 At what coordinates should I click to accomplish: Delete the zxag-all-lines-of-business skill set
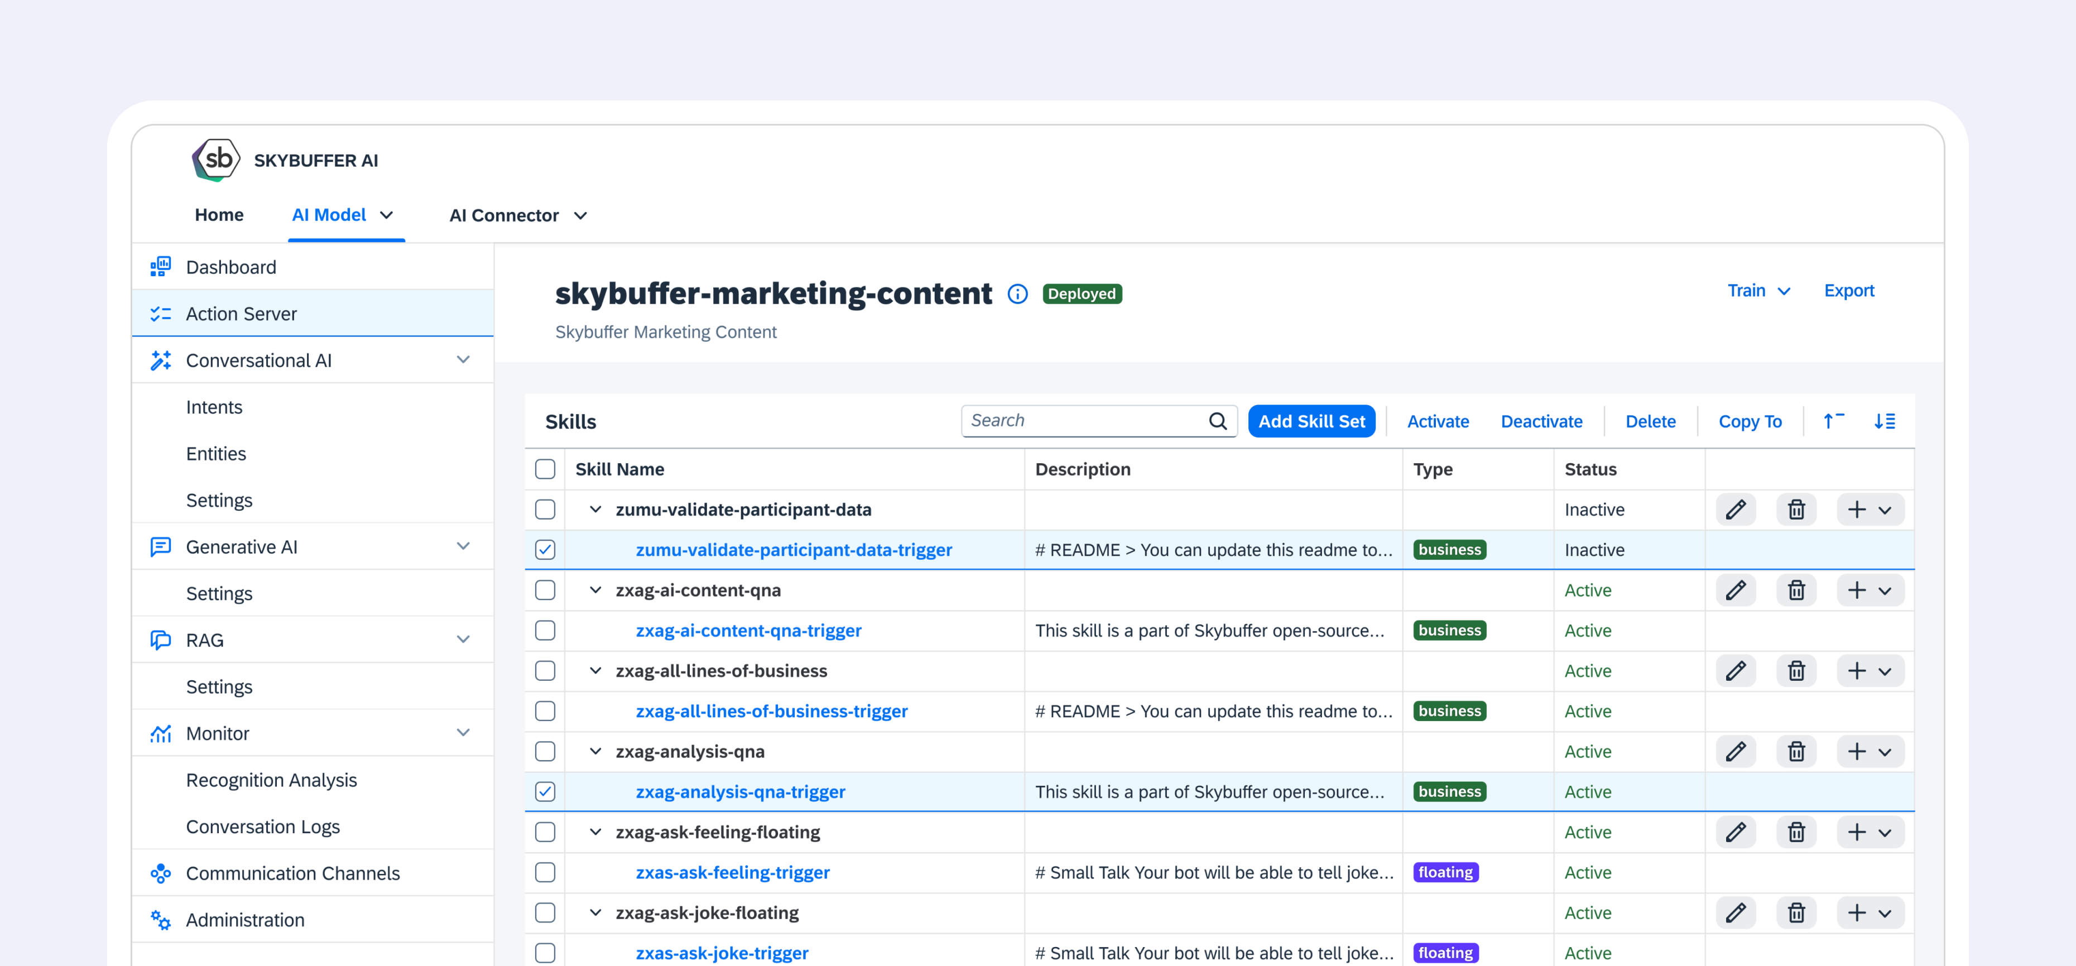point(1795,670)
